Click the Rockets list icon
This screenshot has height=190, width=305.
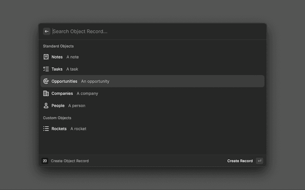pos(46,129)
